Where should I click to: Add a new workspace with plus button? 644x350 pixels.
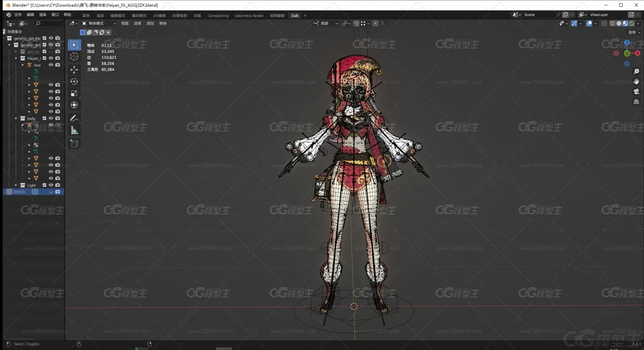pyautogui.click(x=305, y=16)
